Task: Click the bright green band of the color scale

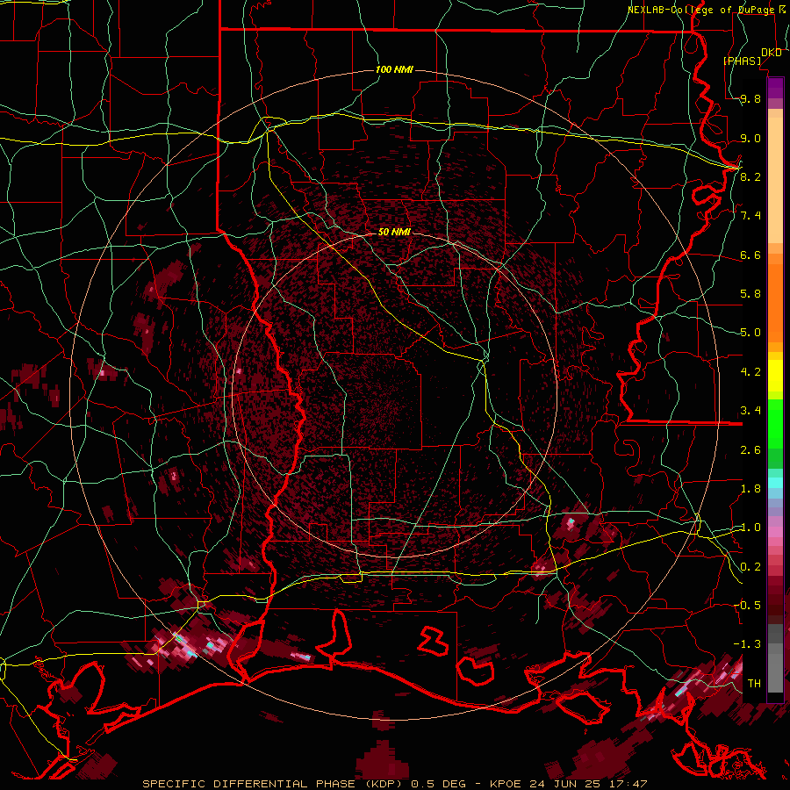Action: (775, 422)
